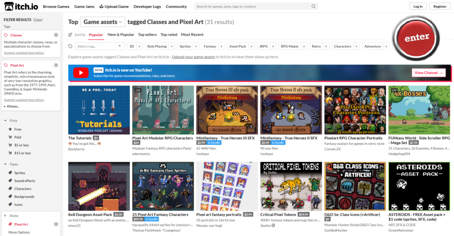
Task: Sort by Top sellers
Action: (x=147, y=34)
